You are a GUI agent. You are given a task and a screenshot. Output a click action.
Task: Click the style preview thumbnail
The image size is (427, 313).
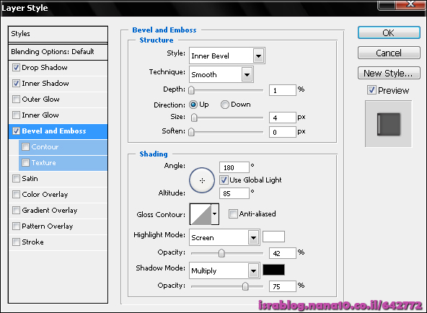(389, 124)
